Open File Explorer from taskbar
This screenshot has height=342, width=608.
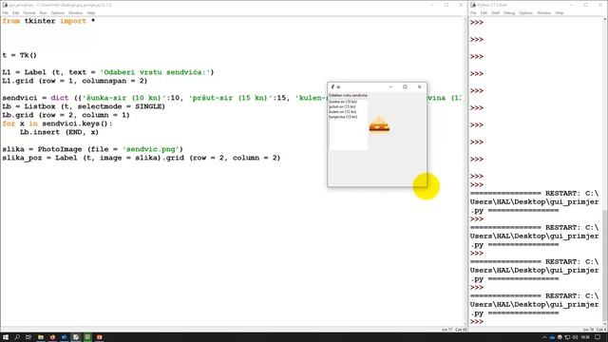click(40, 337)
